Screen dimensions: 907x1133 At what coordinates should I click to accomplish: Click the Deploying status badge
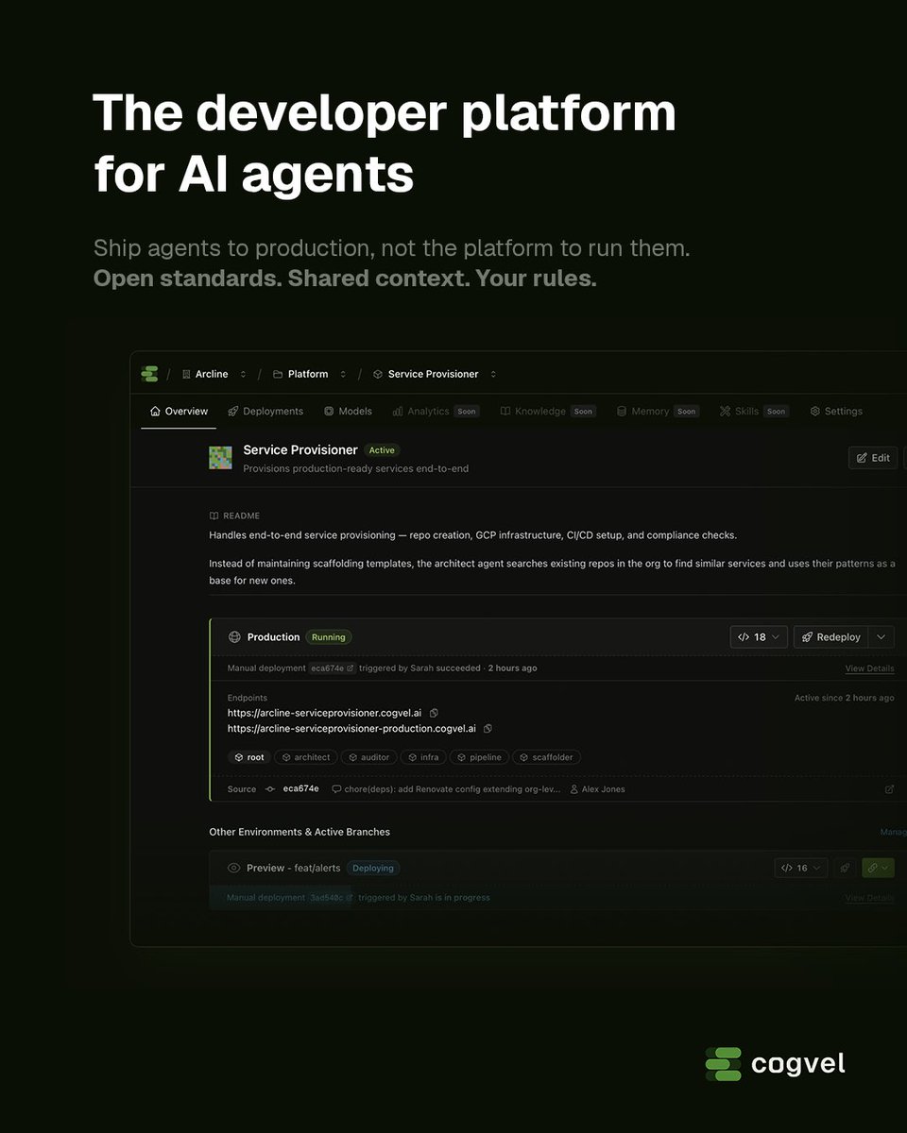tap(373, 868)
